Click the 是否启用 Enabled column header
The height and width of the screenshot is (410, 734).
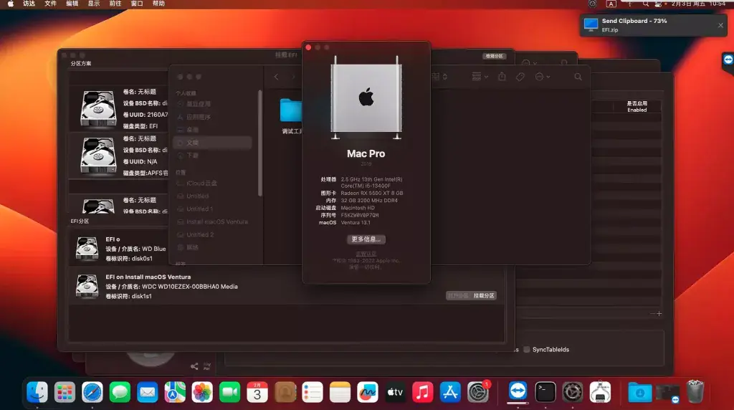[637, 106]
